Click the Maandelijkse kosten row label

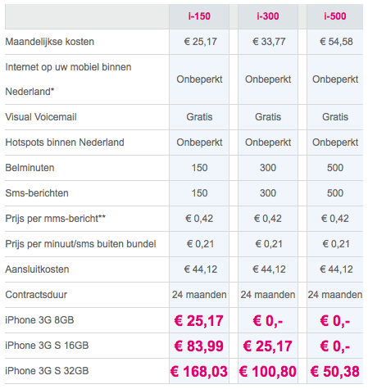50,42
